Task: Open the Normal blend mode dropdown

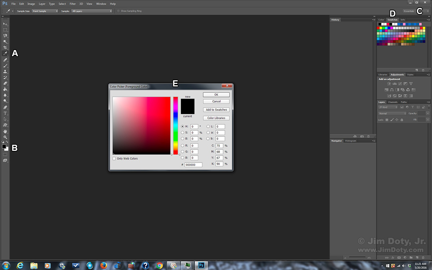Action: pyautogui.click(x=392, y=113)
